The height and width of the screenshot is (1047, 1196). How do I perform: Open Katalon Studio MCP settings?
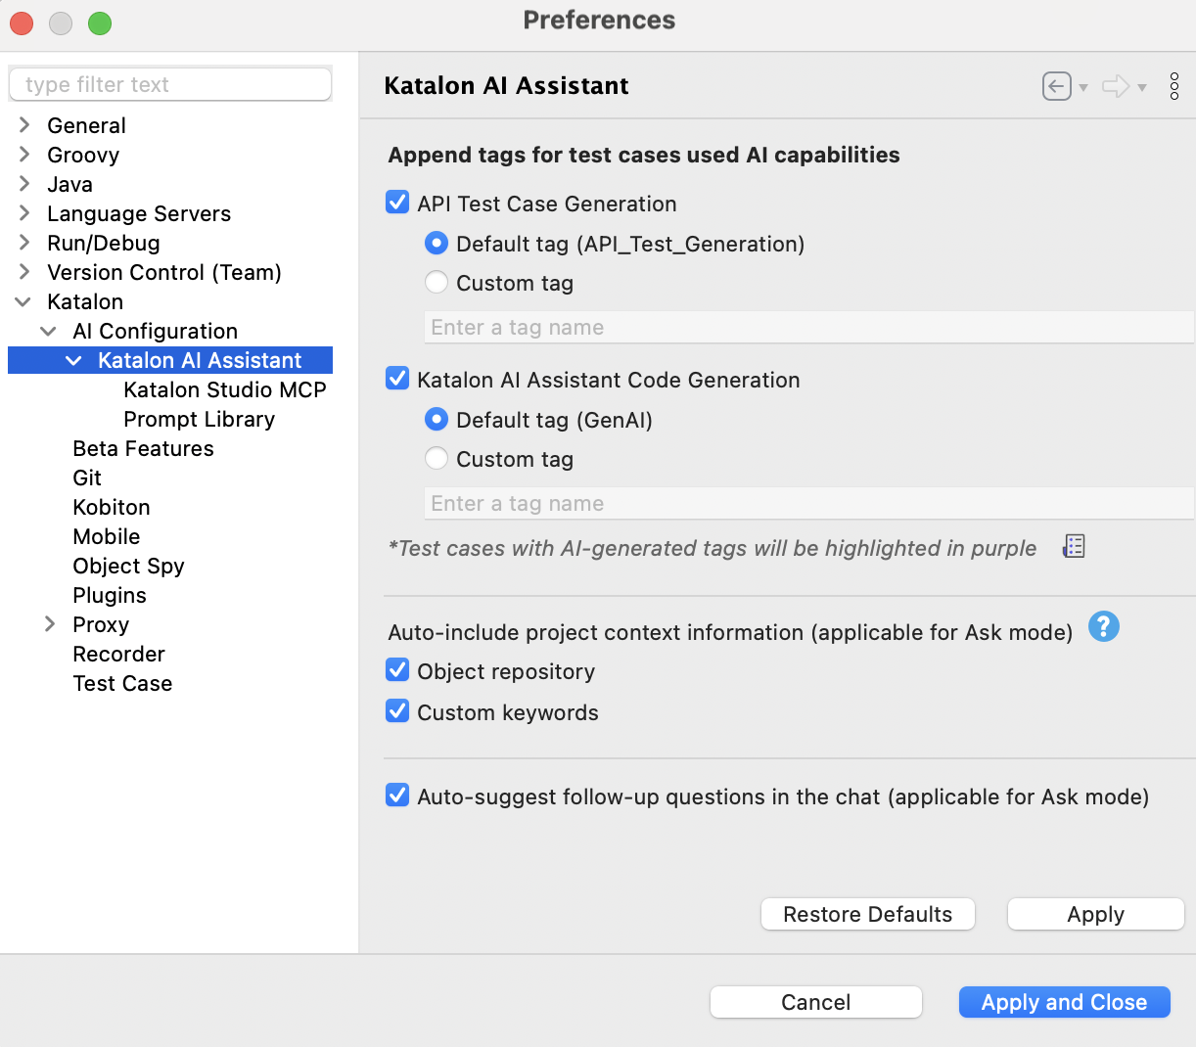pos(224,389)
